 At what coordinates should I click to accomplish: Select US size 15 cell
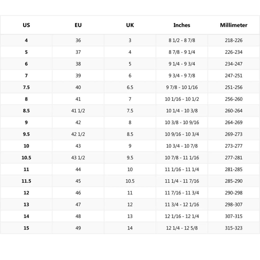click(26, 228)
